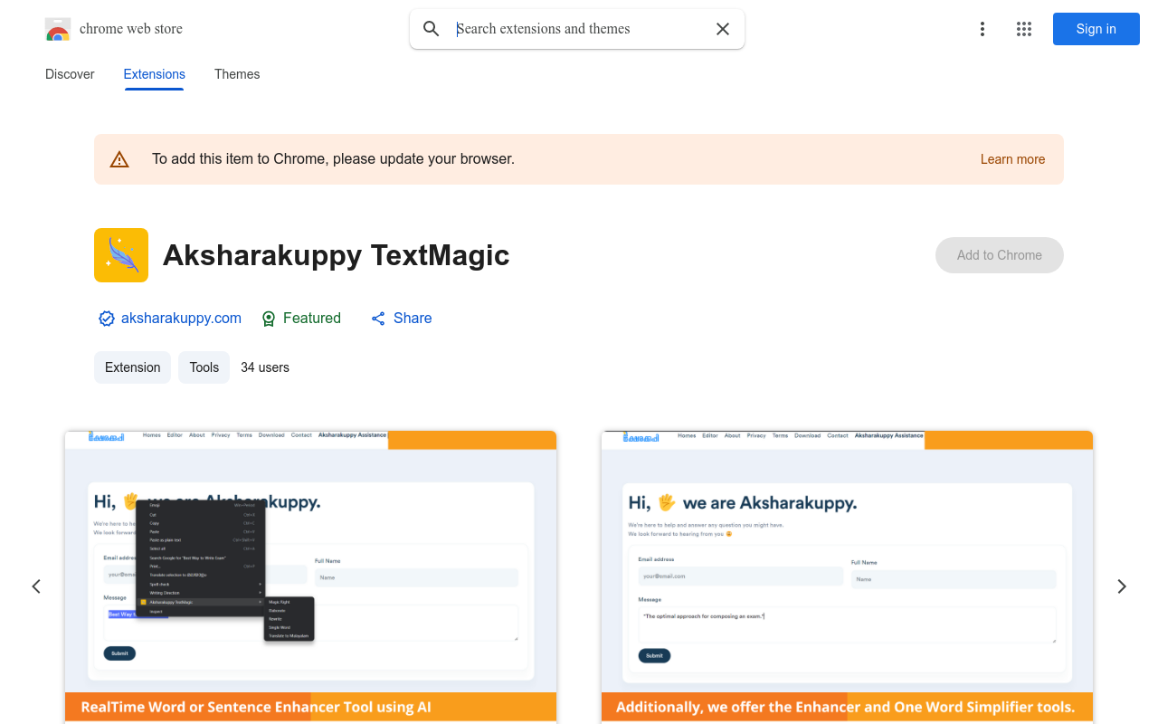Image resolution: width=1158 pixels, height=724 pixels.
Task: Click the 'Aksharakuppy TextMagic' heading
Action: [337, 255]
